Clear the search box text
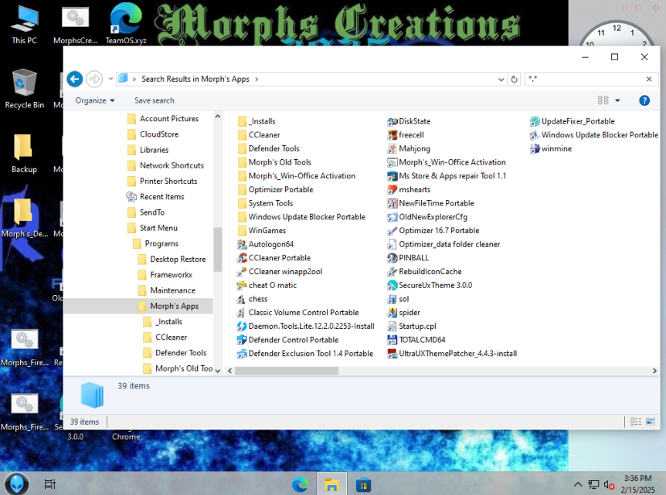 click(x=648, y=79)
